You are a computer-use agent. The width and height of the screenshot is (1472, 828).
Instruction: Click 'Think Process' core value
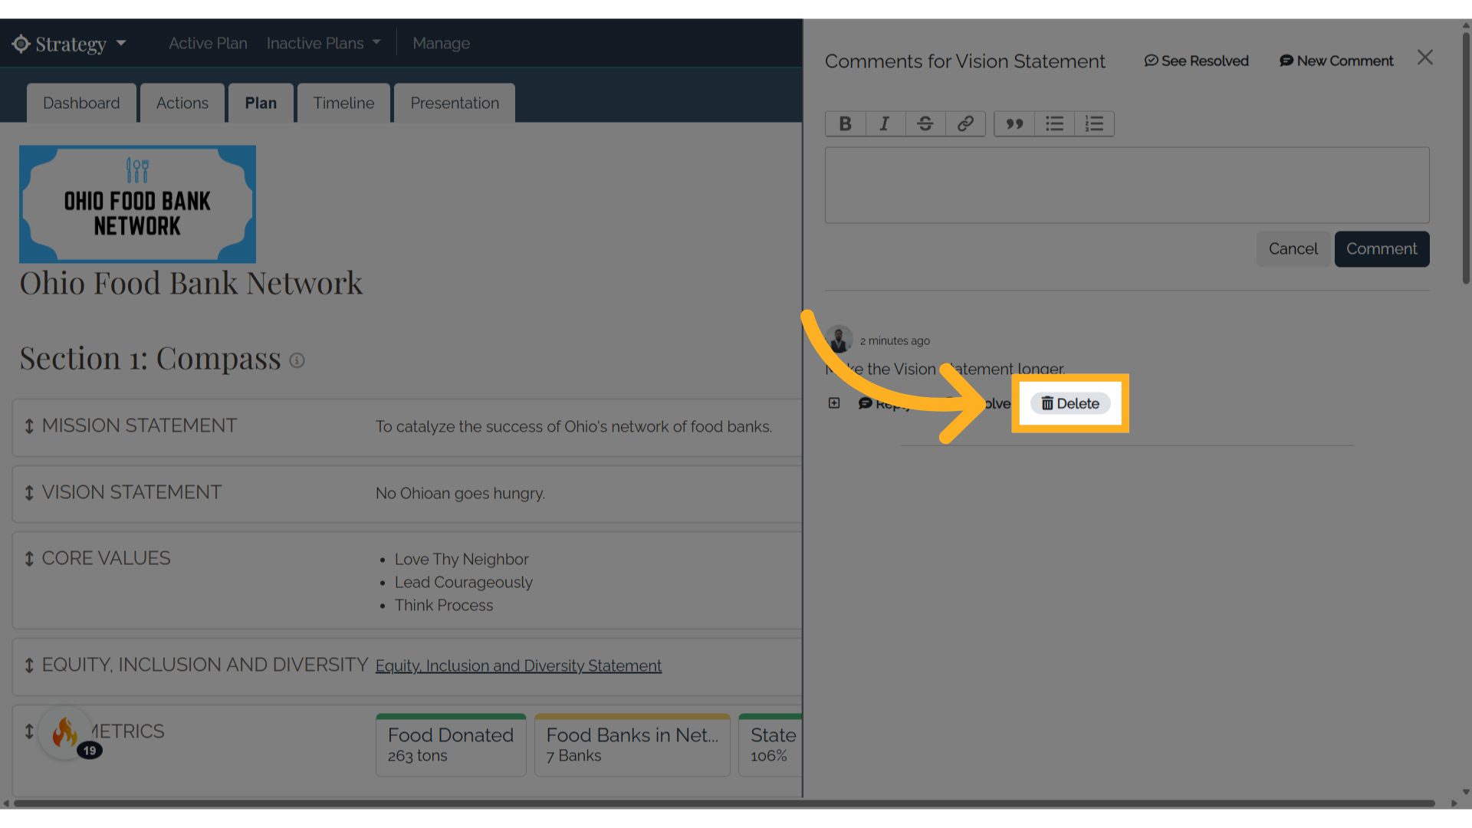444,605
